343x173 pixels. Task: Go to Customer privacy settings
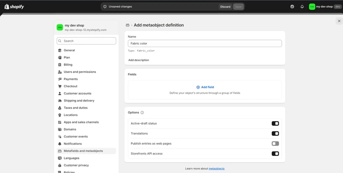pyautogui.click(x=86, y=165)
